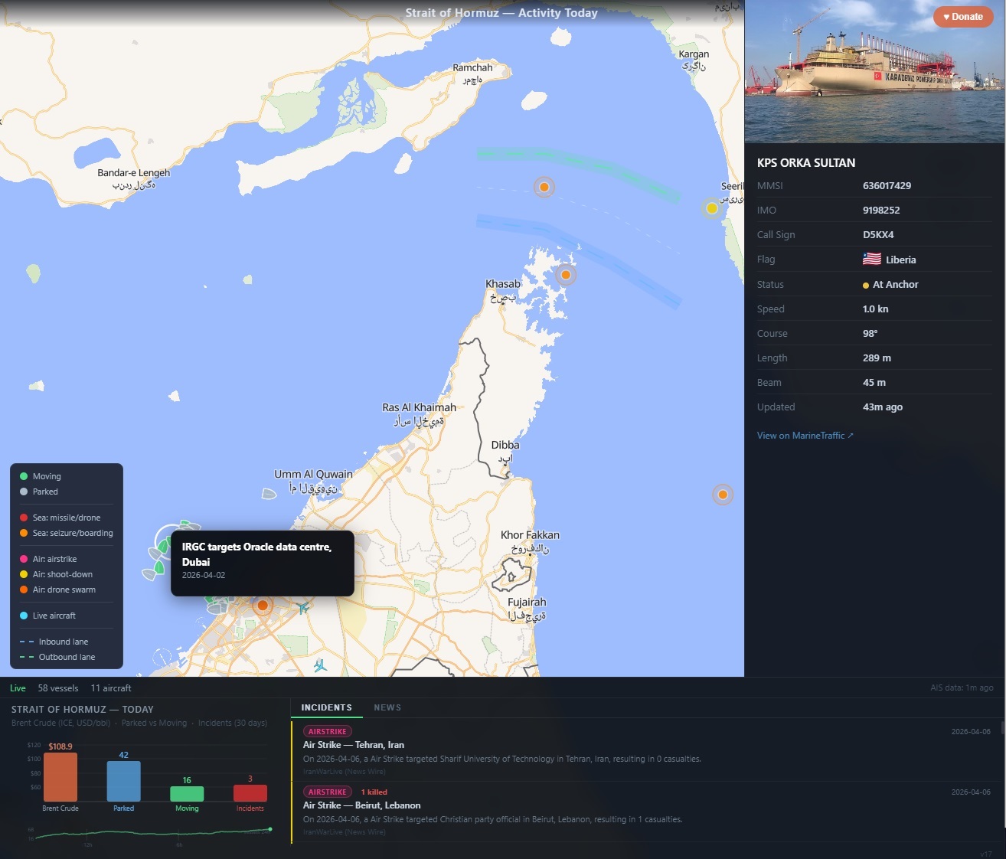This screenshot has height=859, width=1006.
Task: Click the aircraft icon at the map's bottom edge
Action: pos(320,665)
